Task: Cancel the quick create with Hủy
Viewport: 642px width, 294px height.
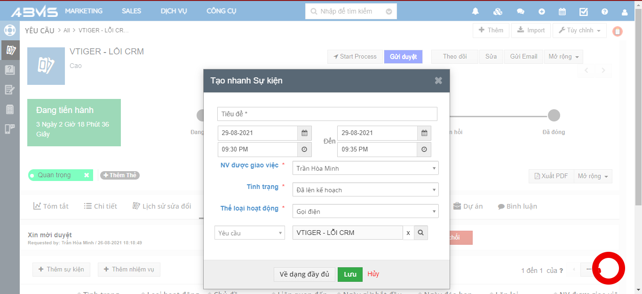Action: 373,274
